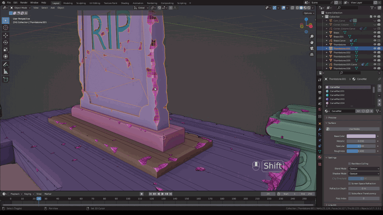Image resolution: width=383 pixels, height=215 pixels.
Task: Select CarveMat.002 in the material list
Action: tap(337, 95)
